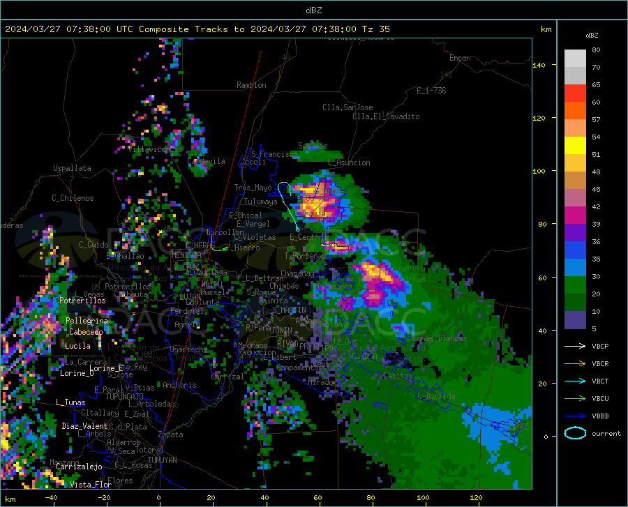Click the 'Chapanay' place label
Screen dimensions: 628x507
(x=297, y=273)
